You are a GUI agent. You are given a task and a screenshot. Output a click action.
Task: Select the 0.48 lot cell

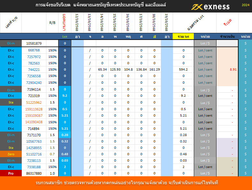point(65,154)
